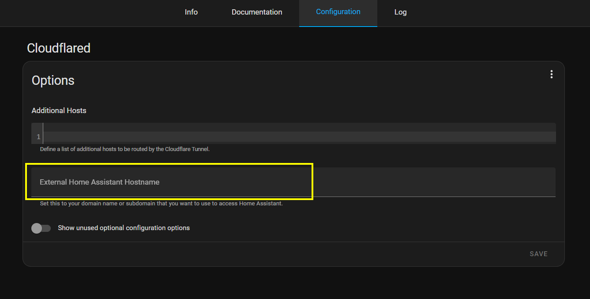The image size is (590, 299).
Task: Focus the External Home Assistant Hostname field
Action: click(x=293, y=182)
